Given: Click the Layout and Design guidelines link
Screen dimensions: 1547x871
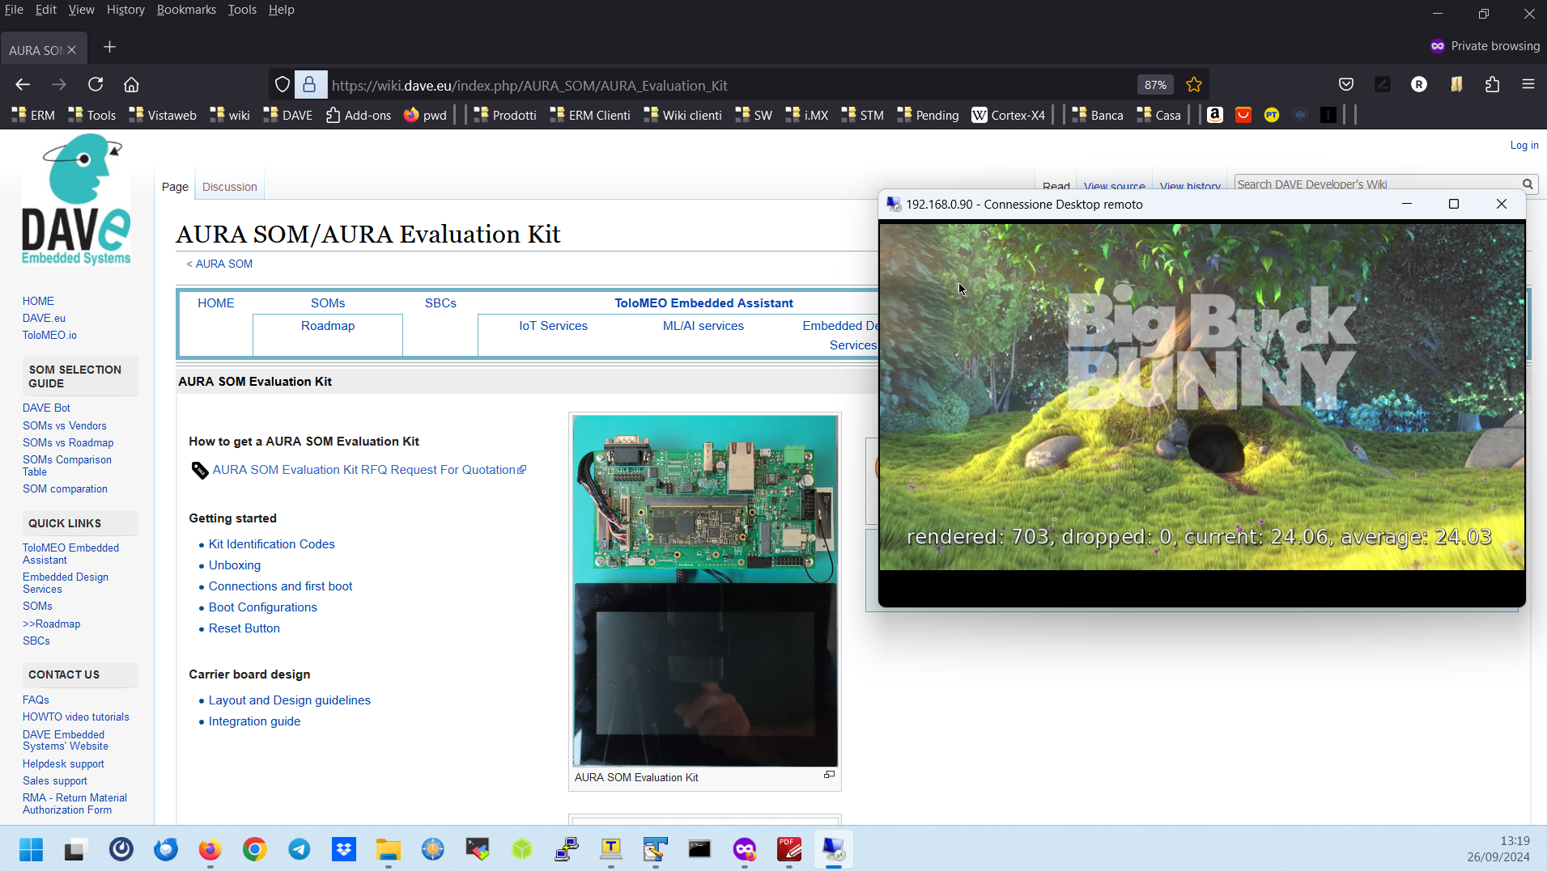Looking at the screenshot, I should point(290,700).
